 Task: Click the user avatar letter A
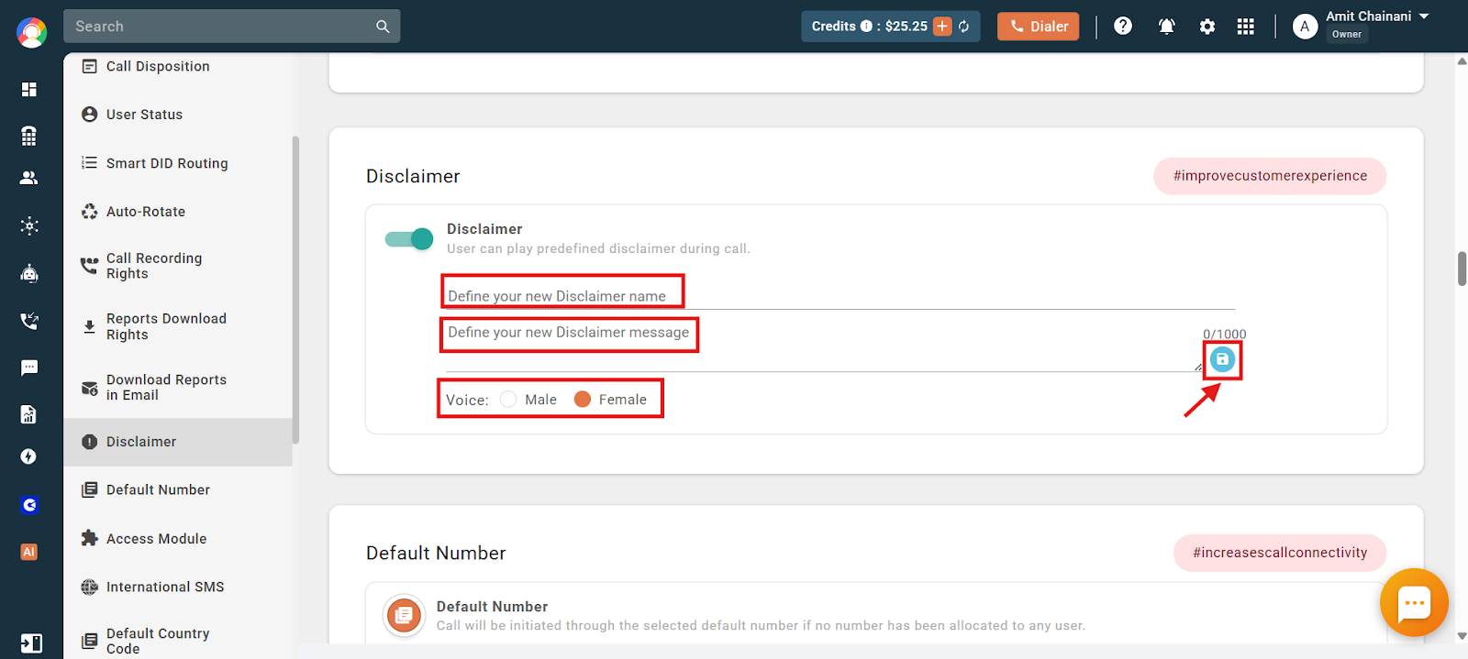(1305, 27)
